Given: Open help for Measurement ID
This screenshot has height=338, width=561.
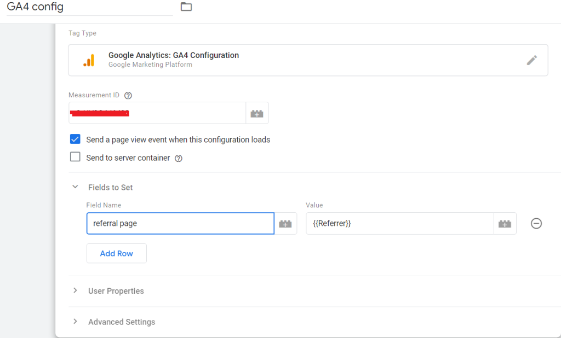Looking at the screenshot, I should tap(128, 95).
